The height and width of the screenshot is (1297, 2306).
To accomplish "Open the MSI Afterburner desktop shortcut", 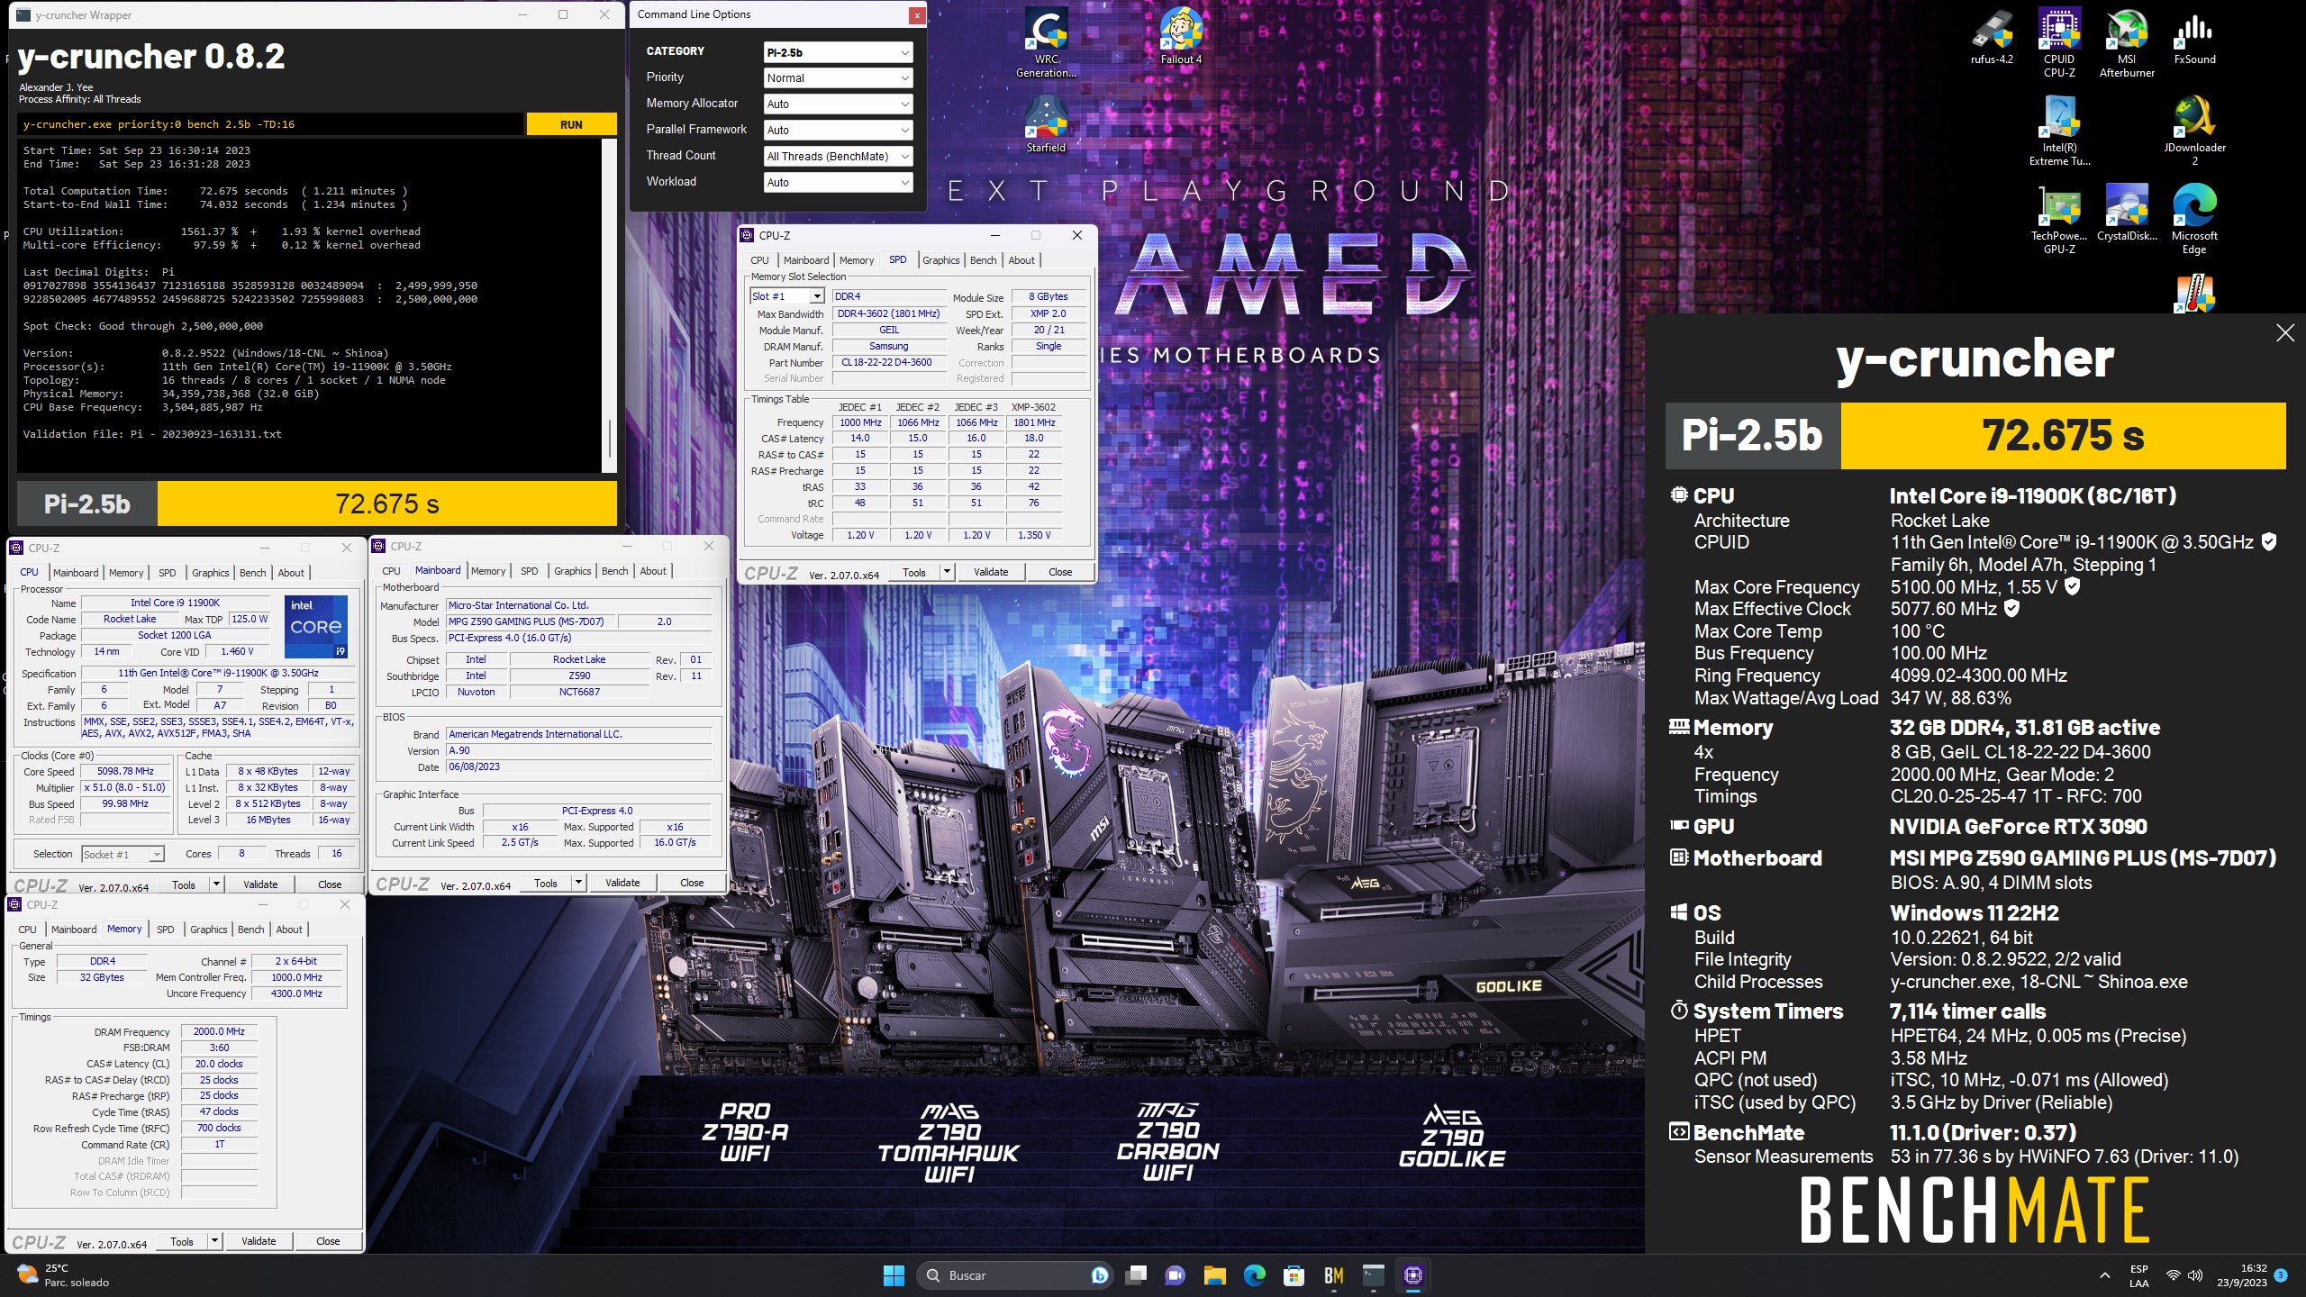I will 2127,42.
